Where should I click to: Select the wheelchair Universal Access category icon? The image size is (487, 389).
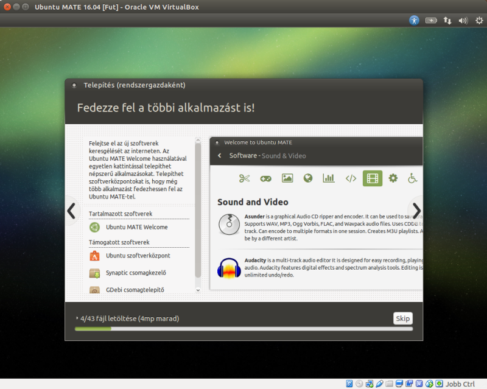click(412, 178)
